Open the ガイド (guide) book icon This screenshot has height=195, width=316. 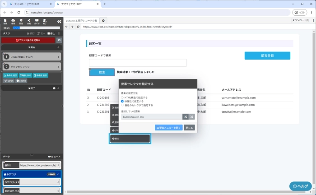click(x=37, y=21)
